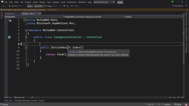Click the Undo toolbar icon
Image resolution: width=189 pixels, height=106 pixels.
click(20, 6)
